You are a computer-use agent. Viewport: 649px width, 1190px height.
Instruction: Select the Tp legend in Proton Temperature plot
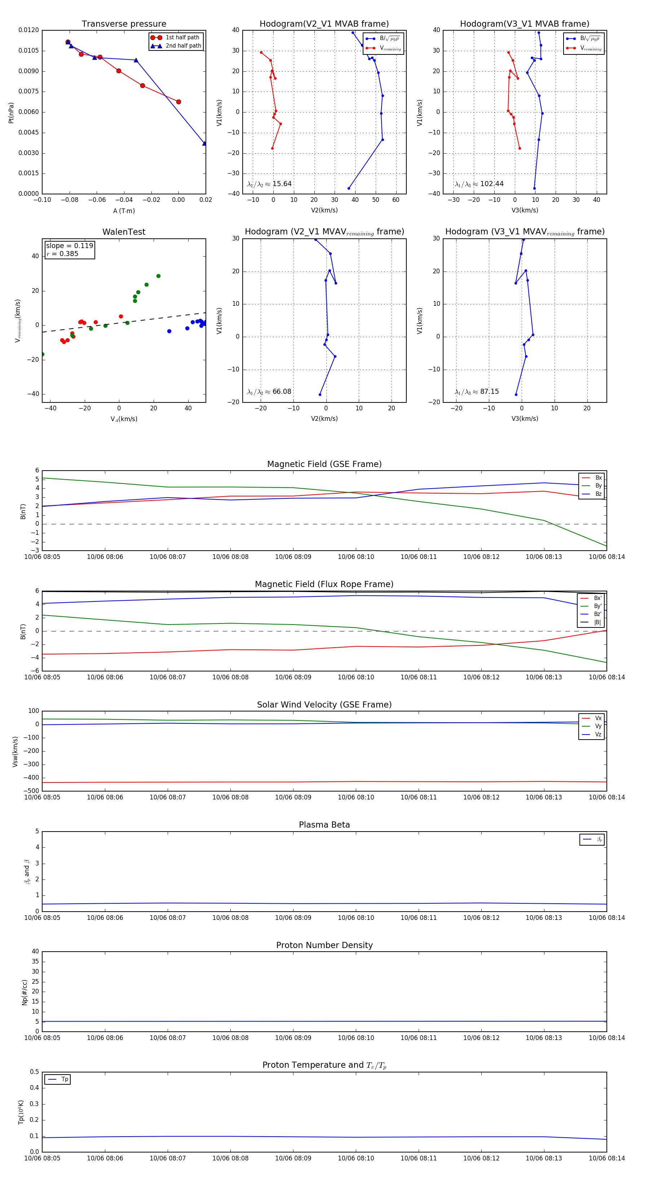58,1080
